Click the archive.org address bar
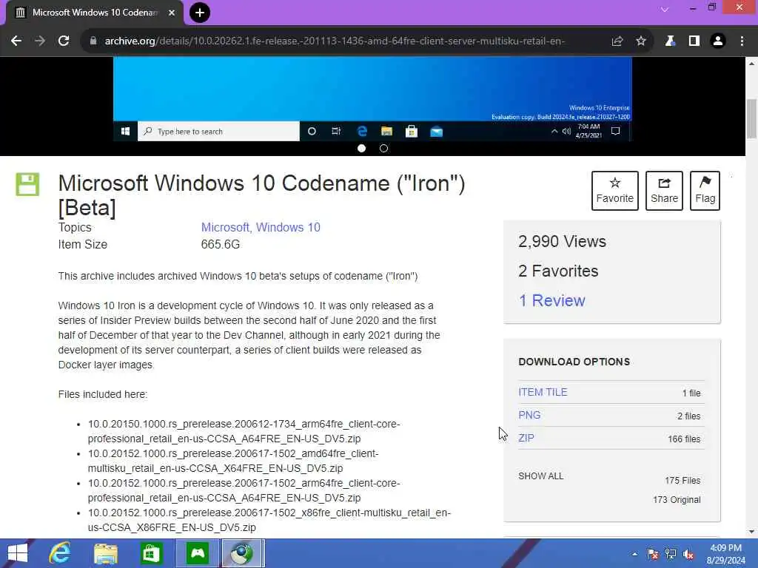Image resolution: width=758 pixels, height=568 pixels. pos(335,41)
